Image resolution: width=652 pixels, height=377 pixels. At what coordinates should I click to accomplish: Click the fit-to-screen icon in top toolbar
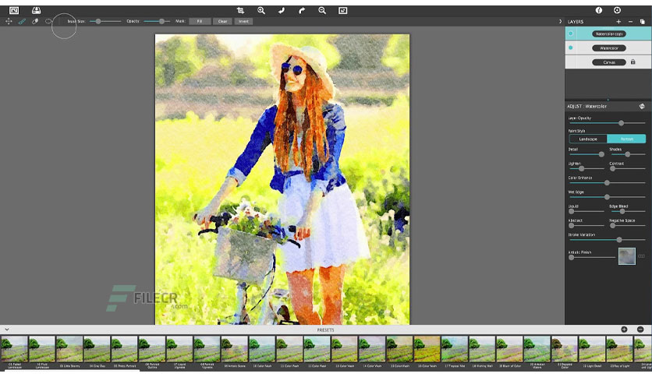[x=342, y=11]
